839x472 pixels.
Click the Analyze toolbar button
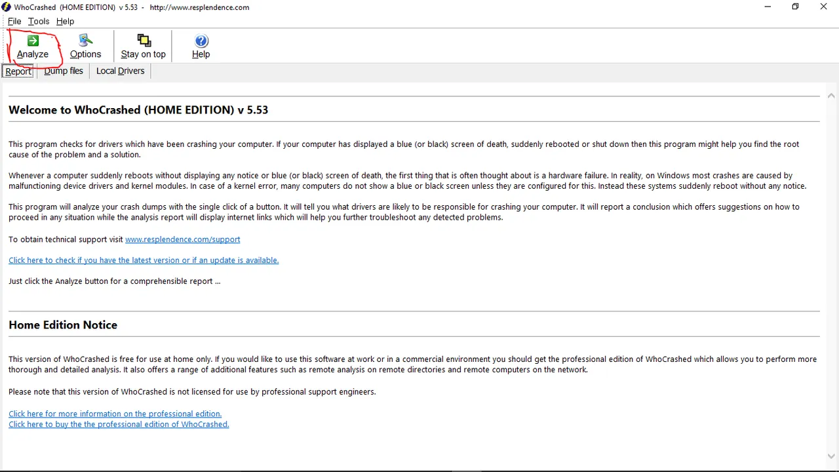(x=33, y=47)
